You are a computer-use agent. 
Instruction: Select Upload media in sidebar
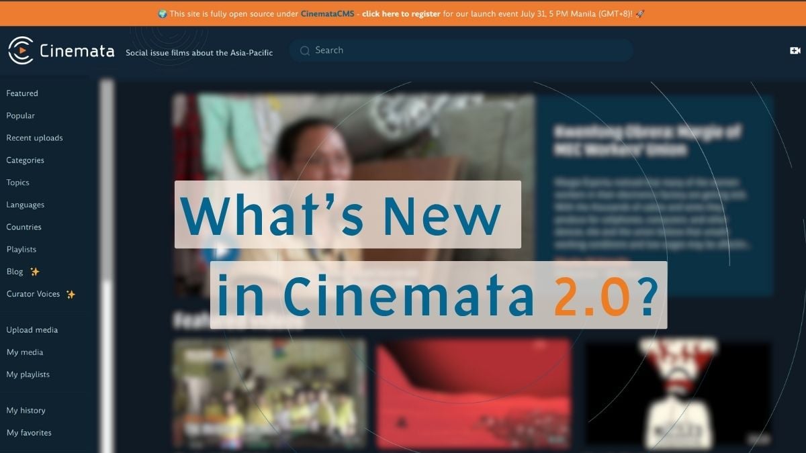[32, 330]
